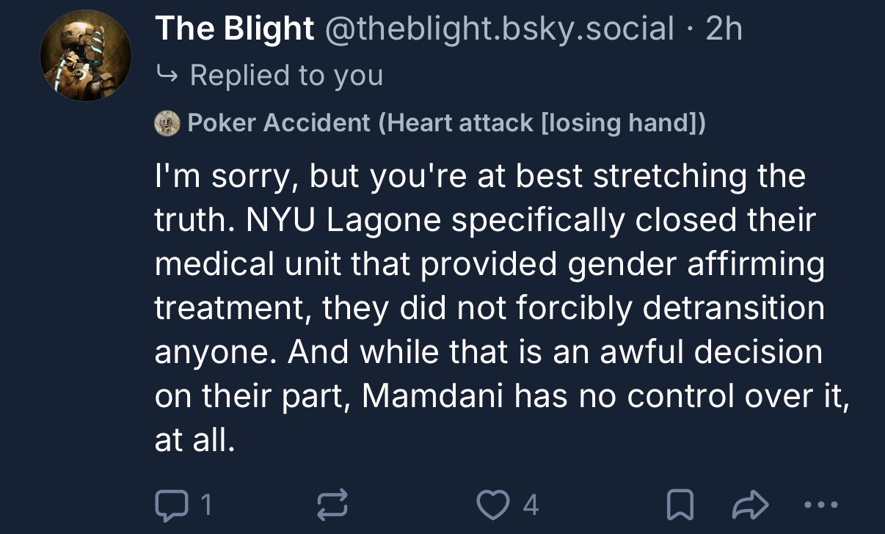Click the 2h post timestamp
The height and width of the screenshot is (534, 885).
click(x=724, y=29)
